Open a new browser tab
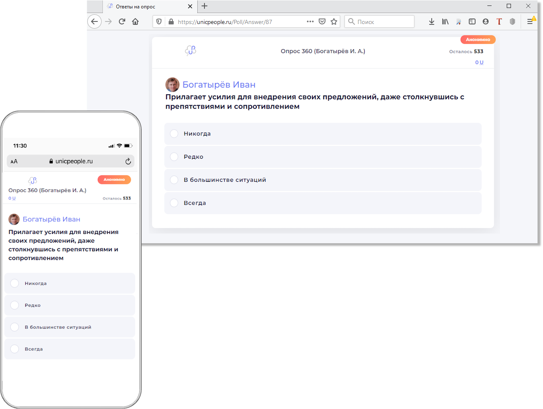 [204, 6]
